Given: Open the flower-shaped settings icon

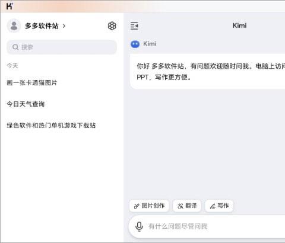Looking at the screenshot, I should (x=112, y=26).
